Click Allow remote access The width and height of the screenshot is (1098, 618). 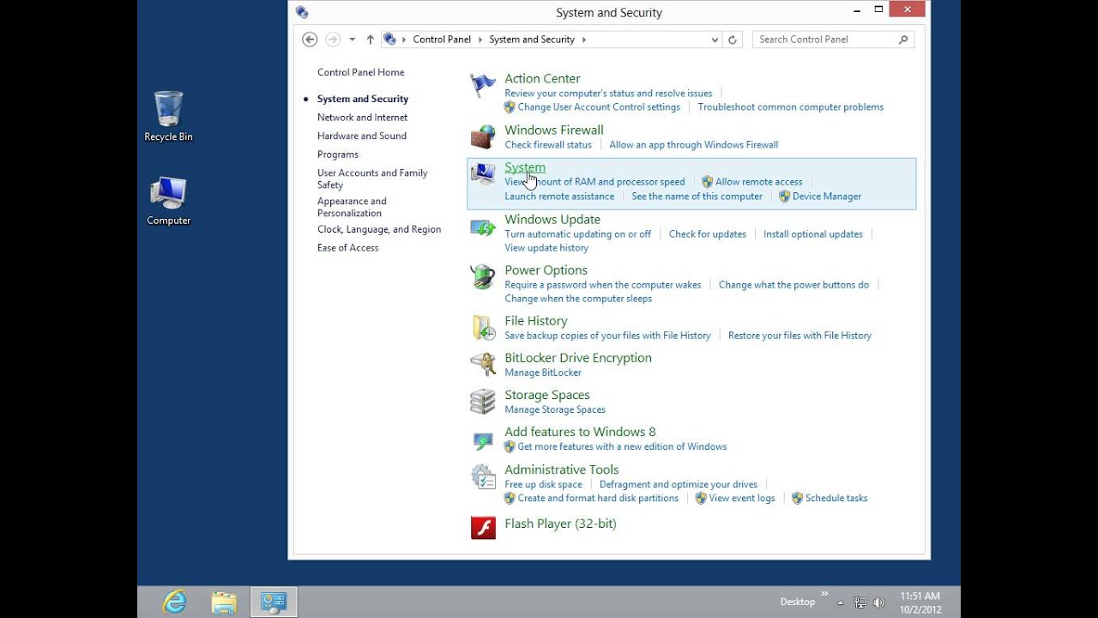tap(758, 182)
